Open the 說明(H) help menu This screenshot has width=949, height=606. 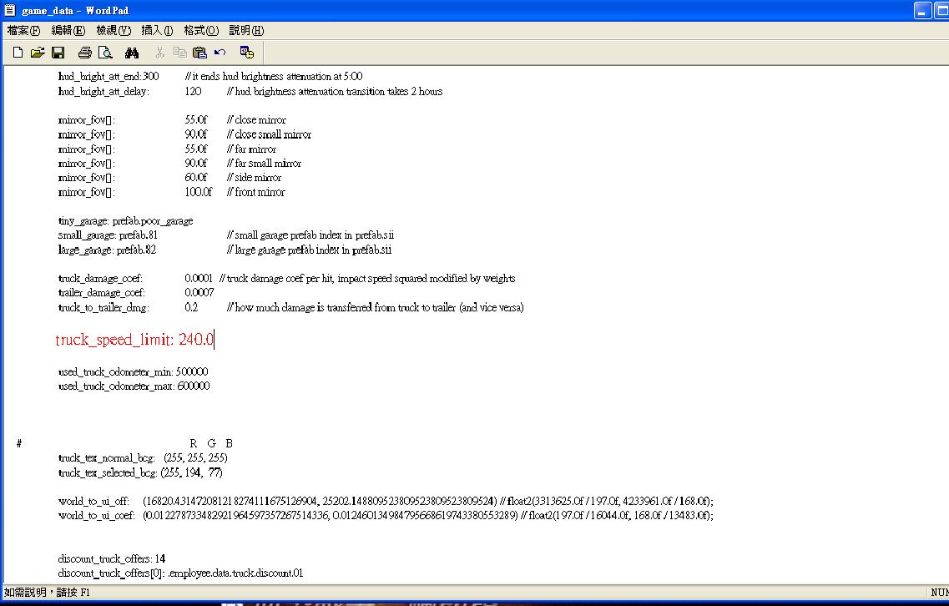246,30
